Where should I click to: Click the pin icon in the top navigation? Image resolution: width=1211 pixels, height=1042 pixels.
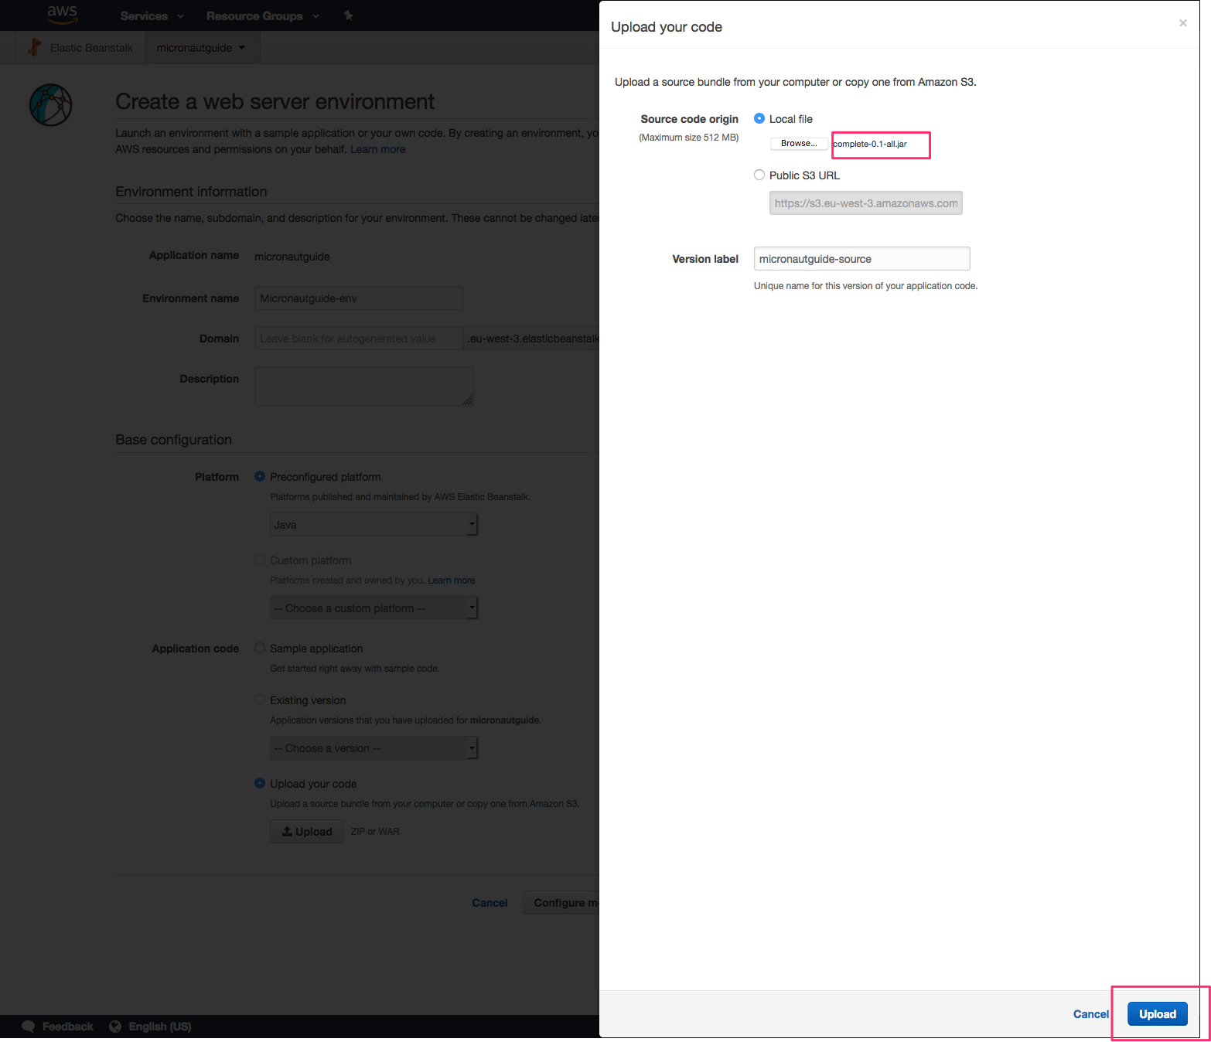point(348,15)
